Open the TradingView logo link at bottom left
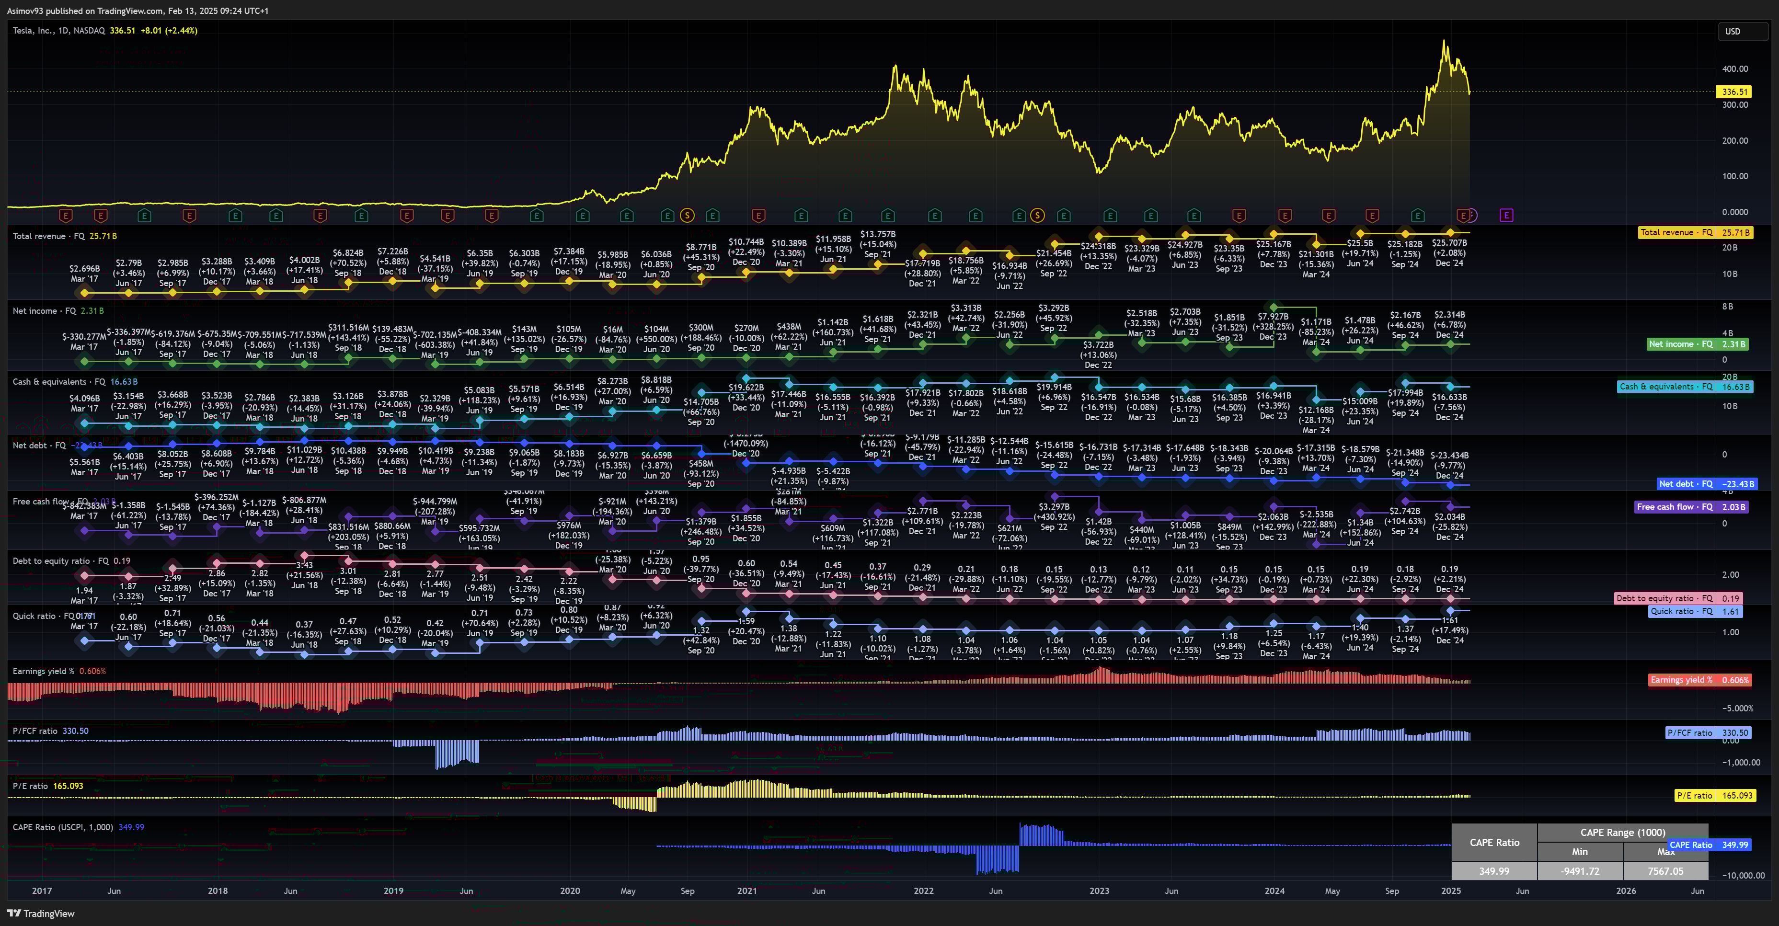 click(41, 913)
